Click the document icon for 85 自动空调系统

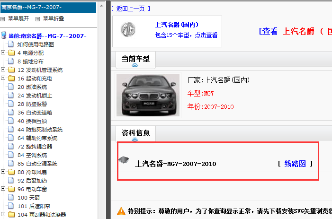pos(11,163)
